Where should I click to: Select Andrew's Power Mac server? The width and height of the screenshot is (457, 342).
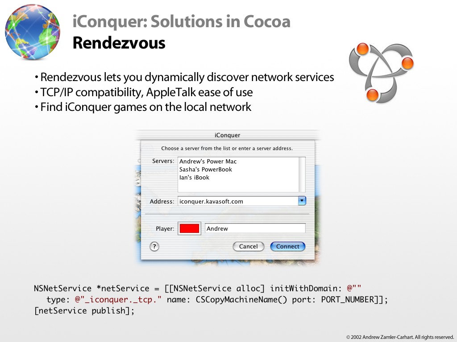208,161
